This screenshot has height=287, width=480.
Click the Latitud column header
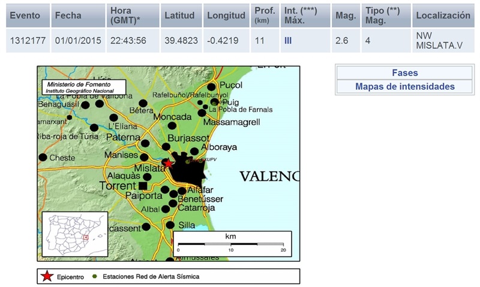point(181,15)
